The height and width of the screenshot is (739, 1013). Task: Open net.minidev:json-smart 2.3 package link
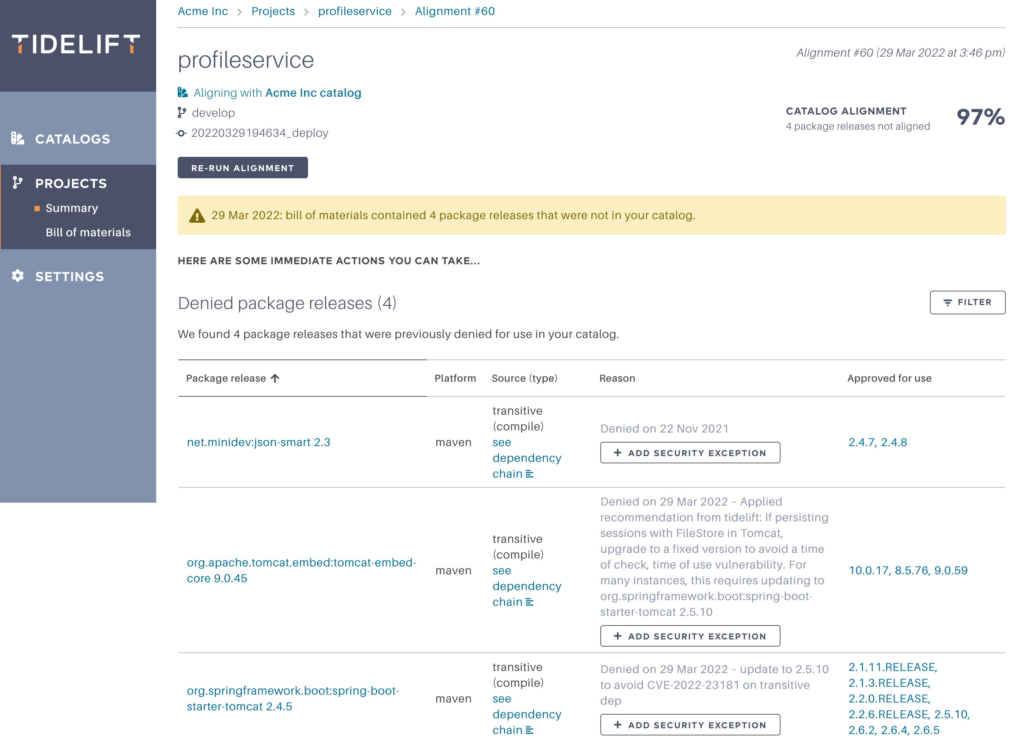click(x=259, y=443)
